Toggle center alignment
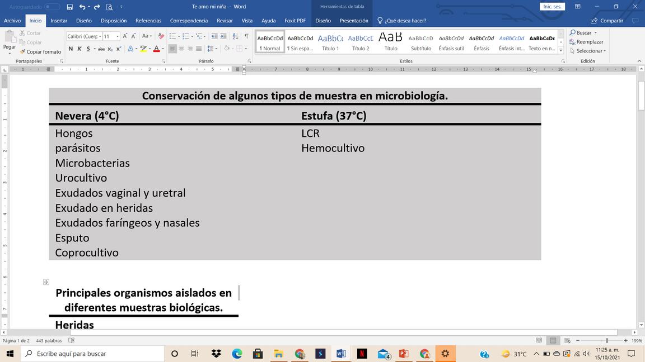Image resolution: width=645 pixels, height=362 pixels. [x=180, y=49]
